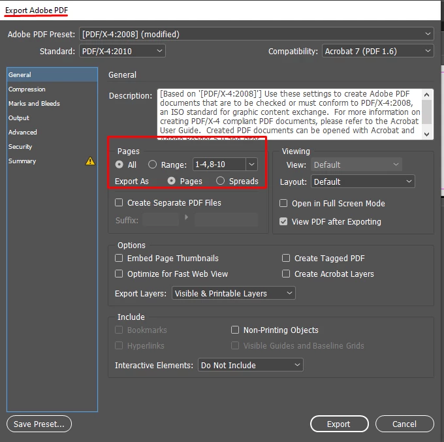Switch to Security settings
Viewport: 444px width, 442px height.
(x=52, y=147)
